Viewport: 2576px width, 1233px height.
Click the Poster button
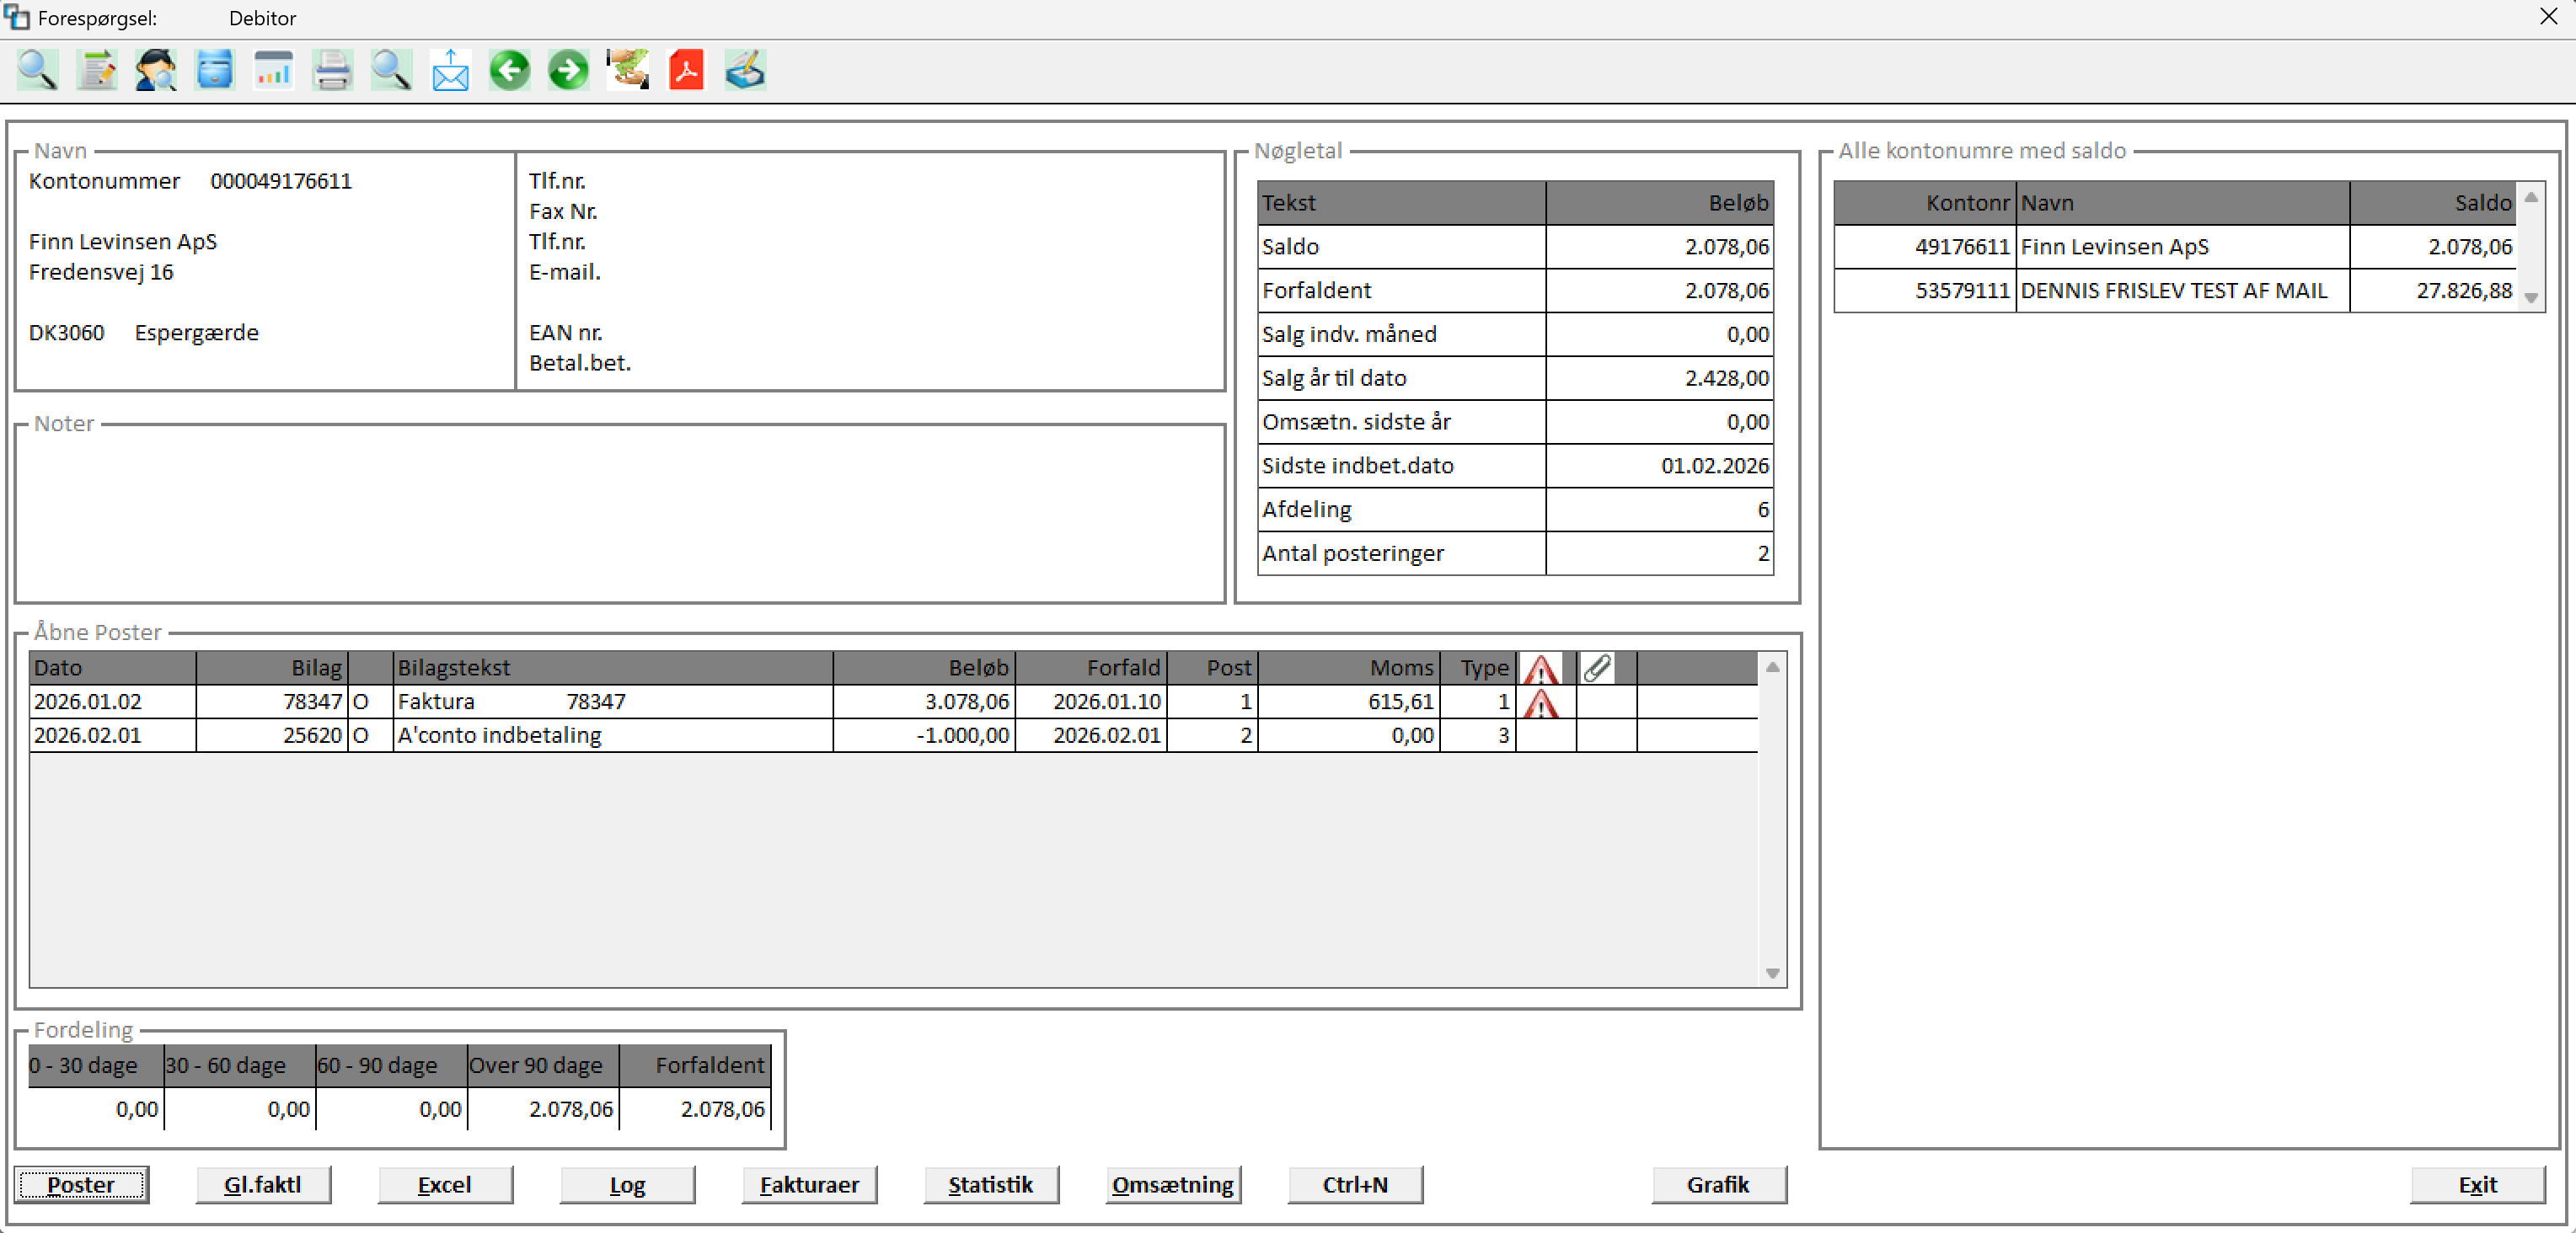81,1184
